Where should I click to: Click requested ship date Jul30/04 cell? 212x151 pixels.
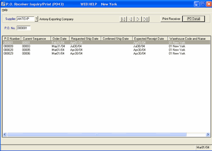click(x=76, y=46)
